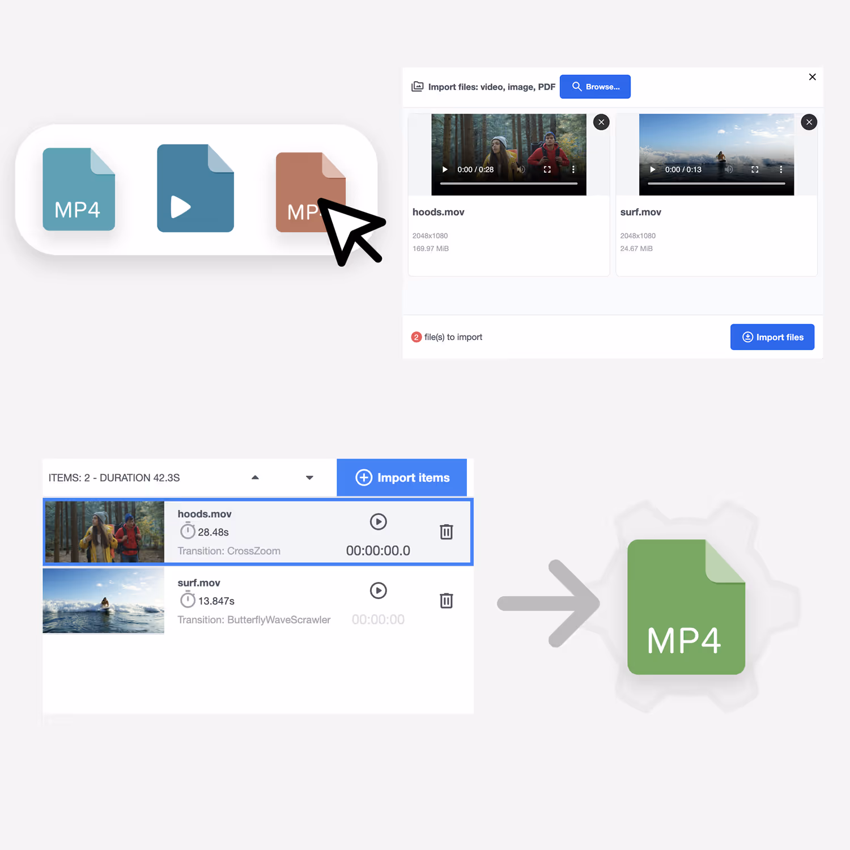Mute the hoods.mov preview audio
This screenshot has height=850, width=850.
pyautogui.click(x=521, y=169)
